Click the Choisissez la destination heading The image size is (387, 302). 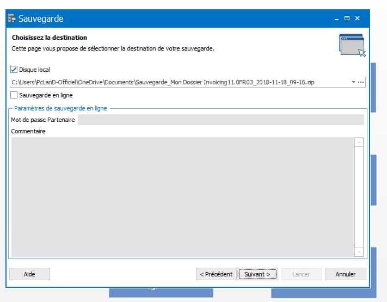50,38
